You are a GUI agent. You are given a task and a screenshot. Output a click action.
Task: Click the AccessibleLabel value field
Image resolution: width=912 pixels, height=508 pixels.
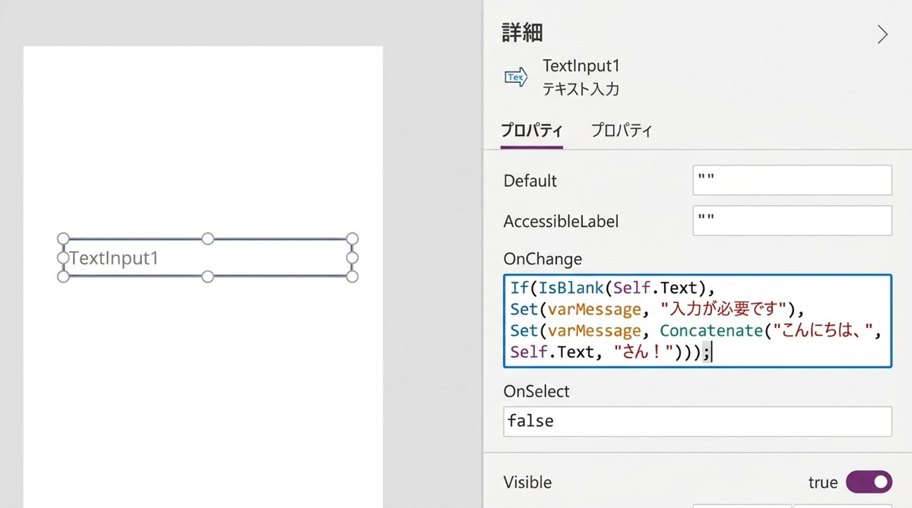coord(792,221)
